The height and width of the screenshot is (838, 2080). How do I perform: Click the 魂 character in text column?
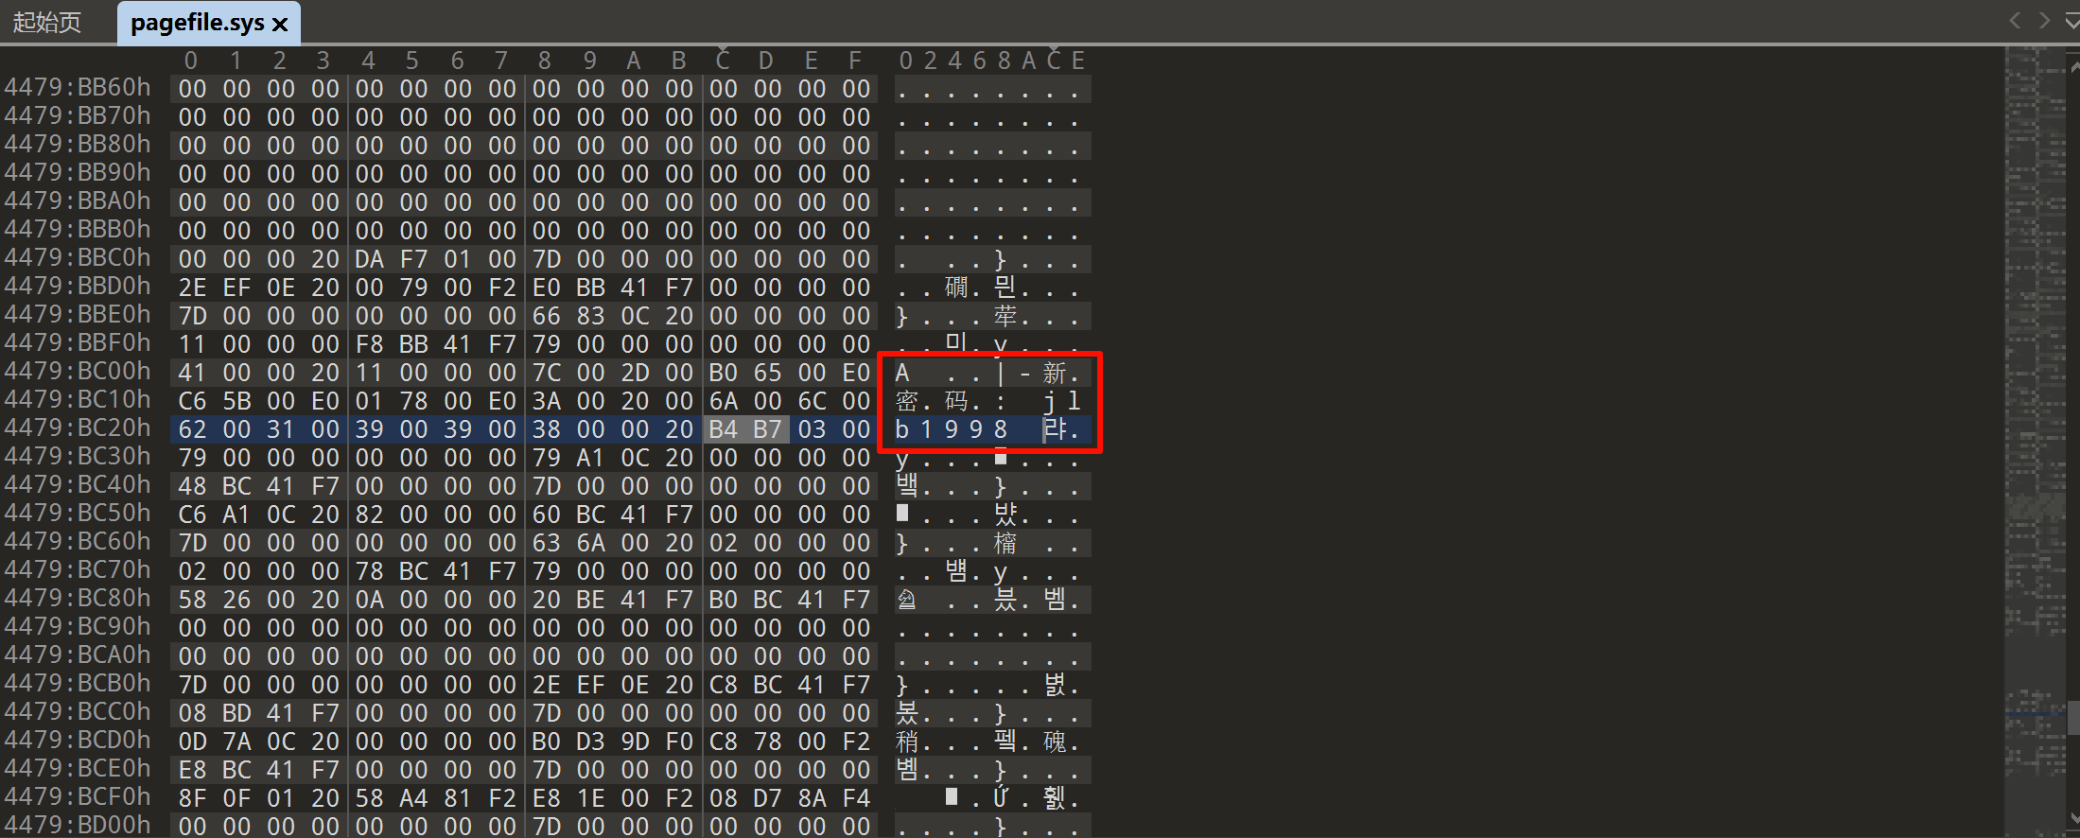click(x=1054, y=742)
